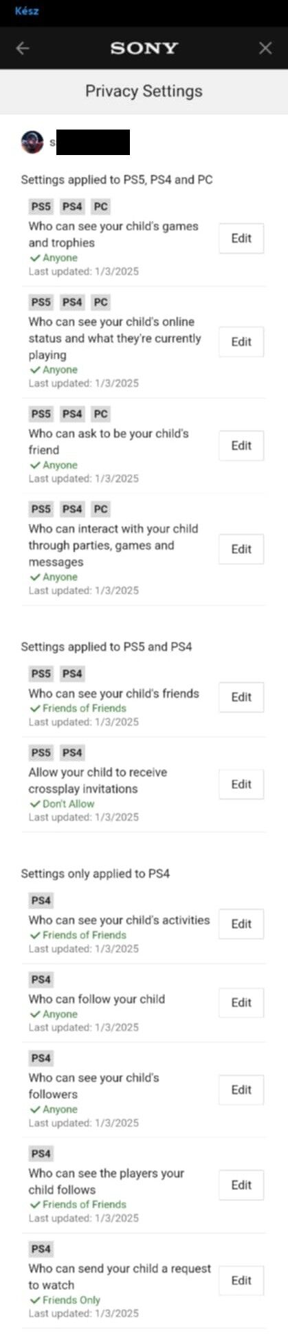Edit who can follow your child

point(241,1003)
